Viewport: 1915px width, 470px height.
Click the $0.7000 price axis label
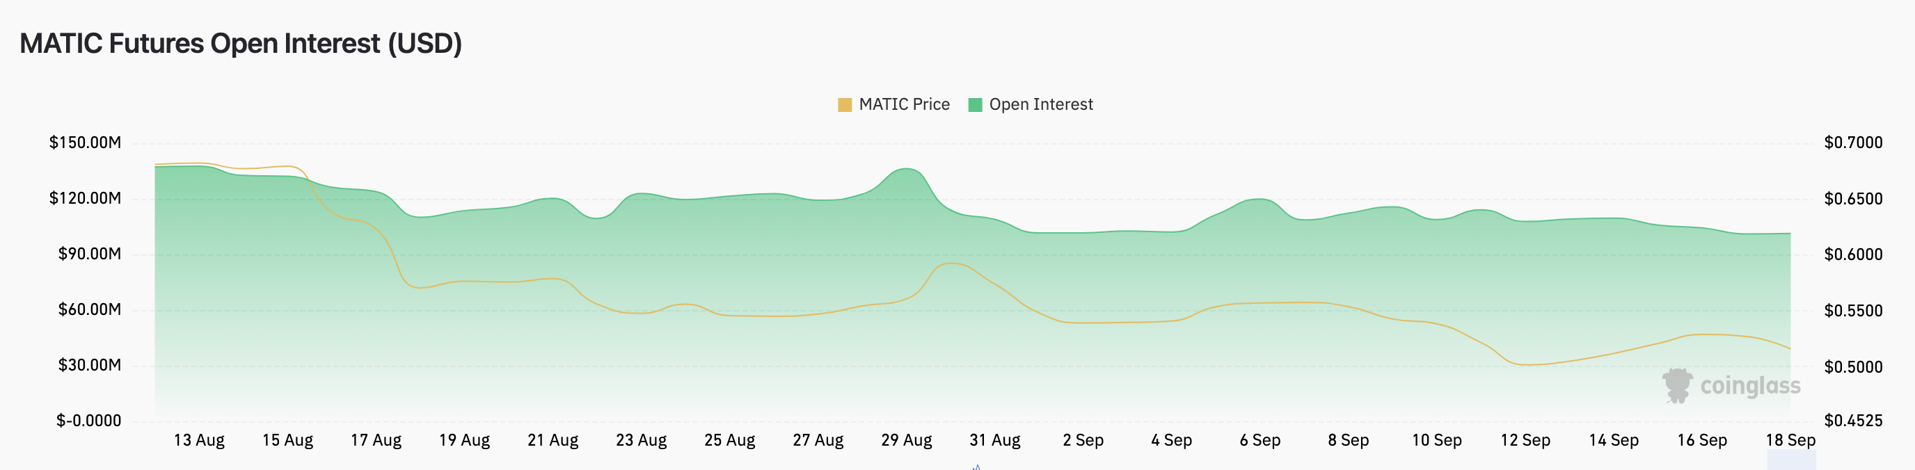pyautogui.click(x=1853, y=143)
